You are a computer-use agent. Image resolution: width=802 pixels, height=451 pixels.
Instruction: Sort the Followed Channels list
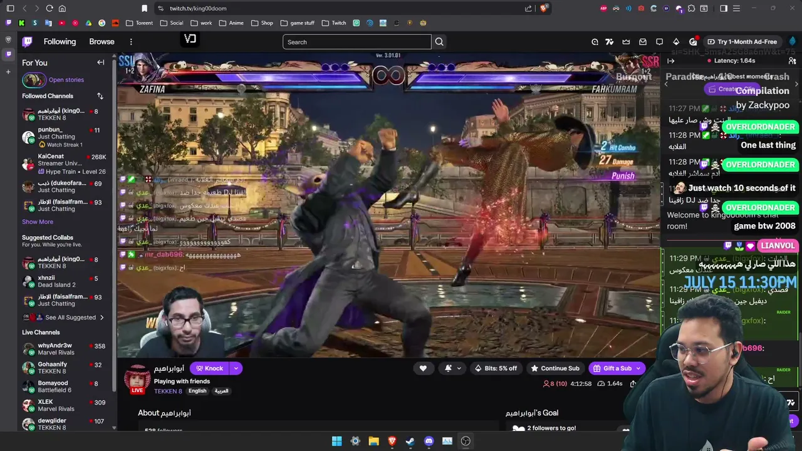click(x=100, y=96)
